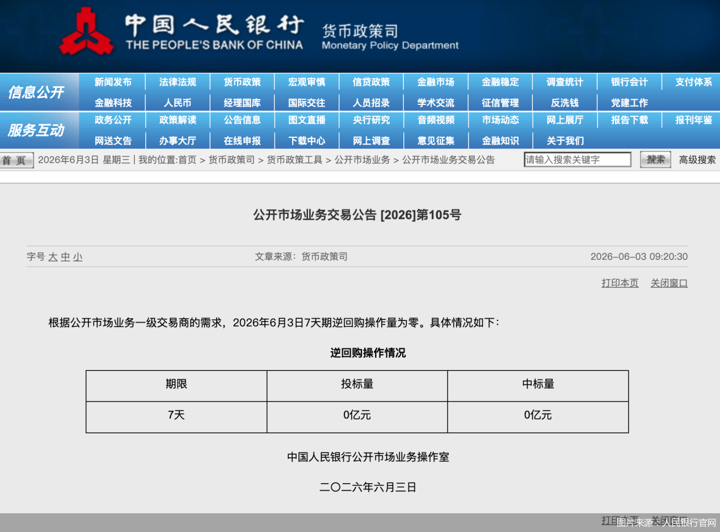
Task: Click the timestamp 2026-06-03 09:20:30
Action: [x=639, y=257]
